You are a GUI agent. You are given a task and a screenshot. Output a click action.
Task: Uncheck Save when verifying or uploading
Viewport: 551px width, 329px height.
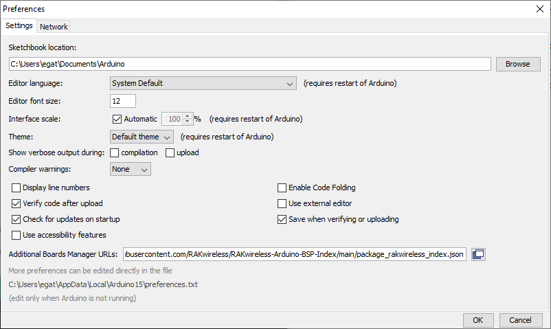(282, 219)
